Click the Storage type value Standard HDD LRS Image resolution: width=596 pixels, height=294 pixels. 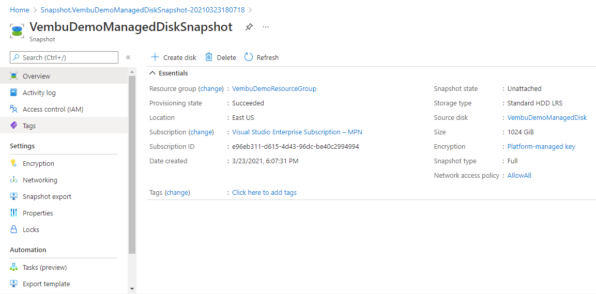pos(535,103)
